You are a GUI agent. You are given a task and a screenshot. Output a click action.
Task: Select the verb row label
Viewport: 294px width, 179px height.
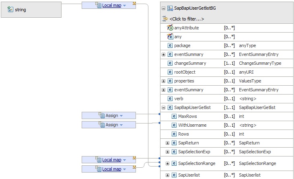pos(179,99)
